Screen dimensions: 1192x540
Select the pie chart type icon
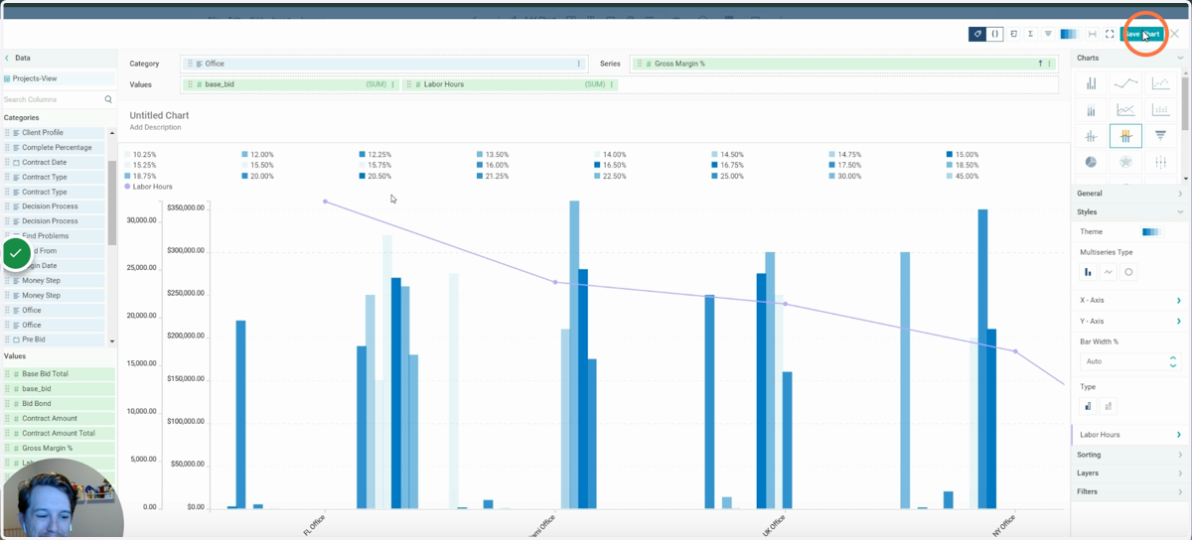click(1091, 161)
